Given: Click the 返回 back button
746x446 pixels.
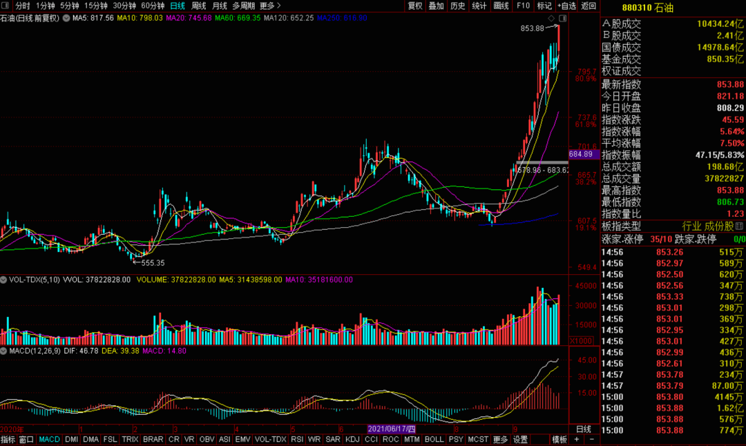Looking at the screenshot, I should point(589,6).
